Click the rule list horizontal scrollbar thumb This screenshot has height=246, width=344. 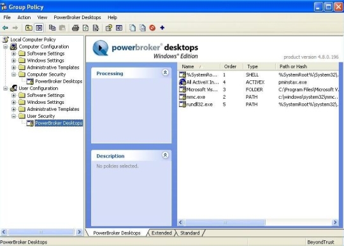coord(225,222)
